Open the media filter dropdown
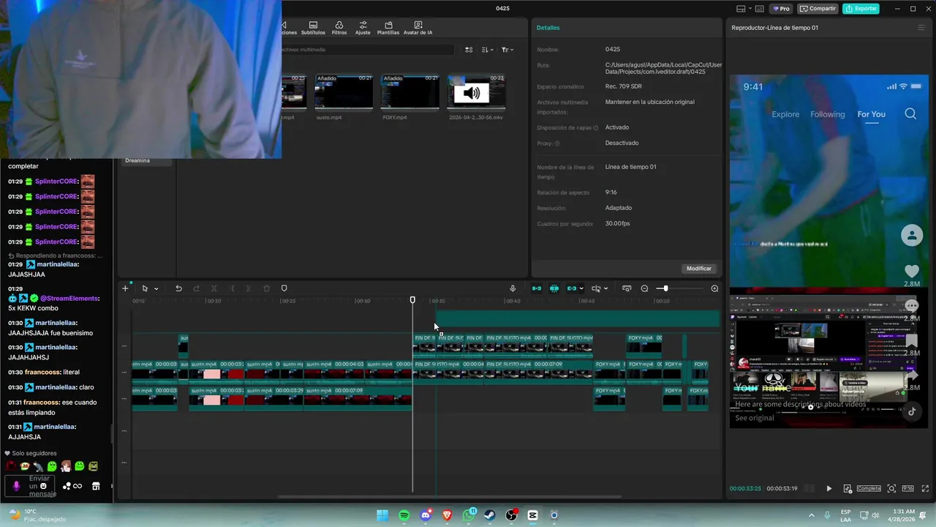 click(x=507, y=50)
